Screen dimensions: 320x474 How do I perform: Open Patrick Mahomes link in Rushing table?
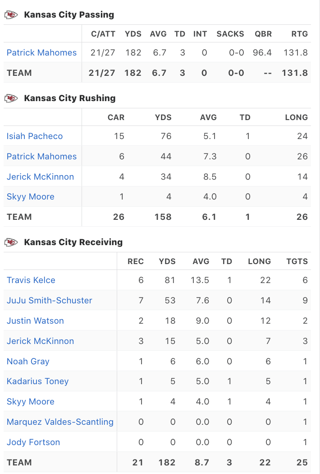click(x=41, y=157)
